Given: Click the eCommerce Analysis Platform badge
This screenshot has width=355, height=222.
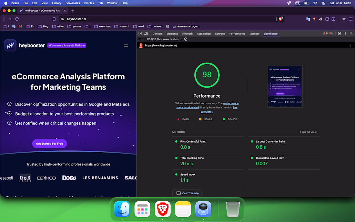Looking at the screenshot, I should coord(66,45).
